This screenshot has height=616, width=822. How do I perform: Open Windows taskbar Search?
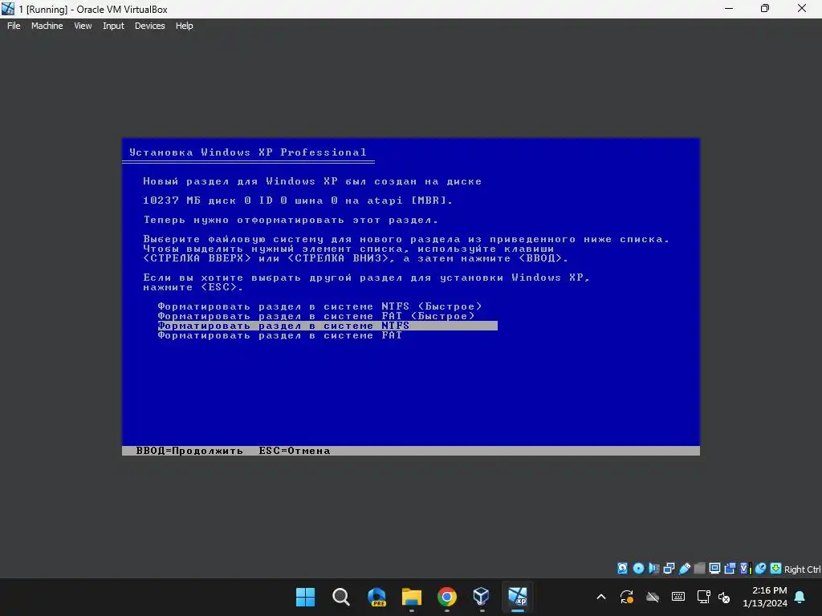click(x=340, y=597)
